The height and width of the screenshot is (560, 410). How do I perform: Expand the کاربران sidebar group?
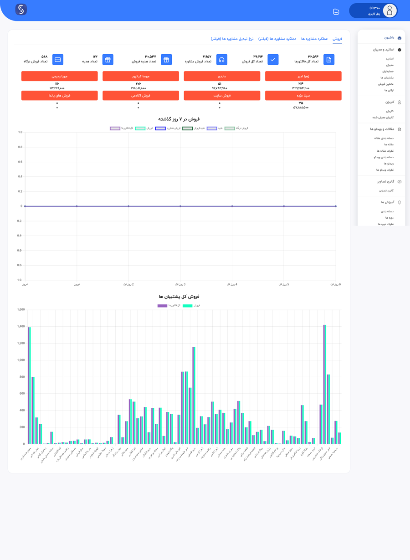click(x=390, y=102)
